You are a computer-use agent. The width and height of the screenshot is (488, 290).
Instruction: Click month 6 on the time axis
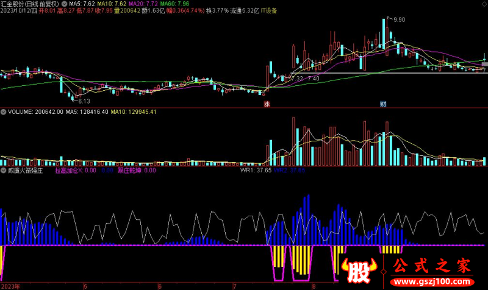[x=160, y=286]
